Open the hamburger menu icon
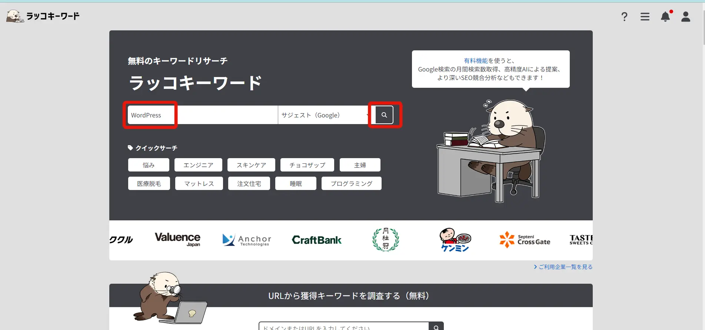Image resolution: width=705 pixels, height=330 pixels. click(x=645, y=17)
